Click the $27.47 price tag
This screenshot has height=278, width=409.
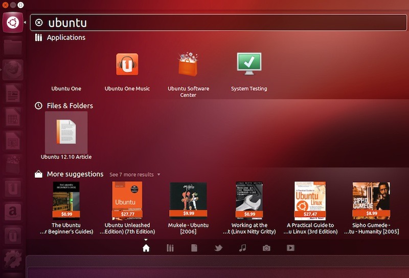310,214
